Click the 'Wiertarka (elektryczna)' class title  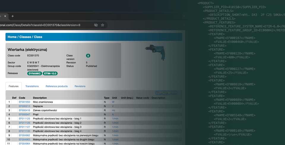(27, 50)
